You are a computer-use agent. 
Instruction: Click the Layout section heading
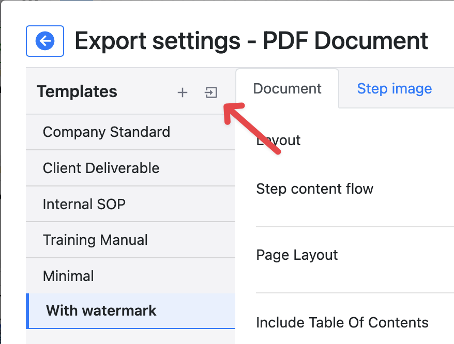click(x=279, y=140)
